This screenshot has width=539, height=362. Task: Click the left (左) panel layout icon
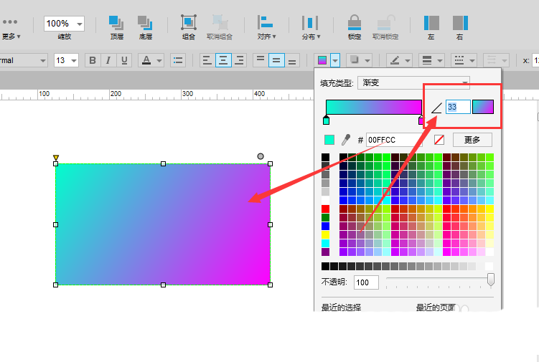coord(431,23)
